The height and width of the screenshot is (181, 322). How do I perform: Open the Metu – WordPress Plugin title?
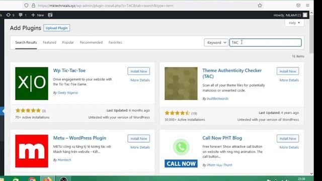click(x=79, y=138)
